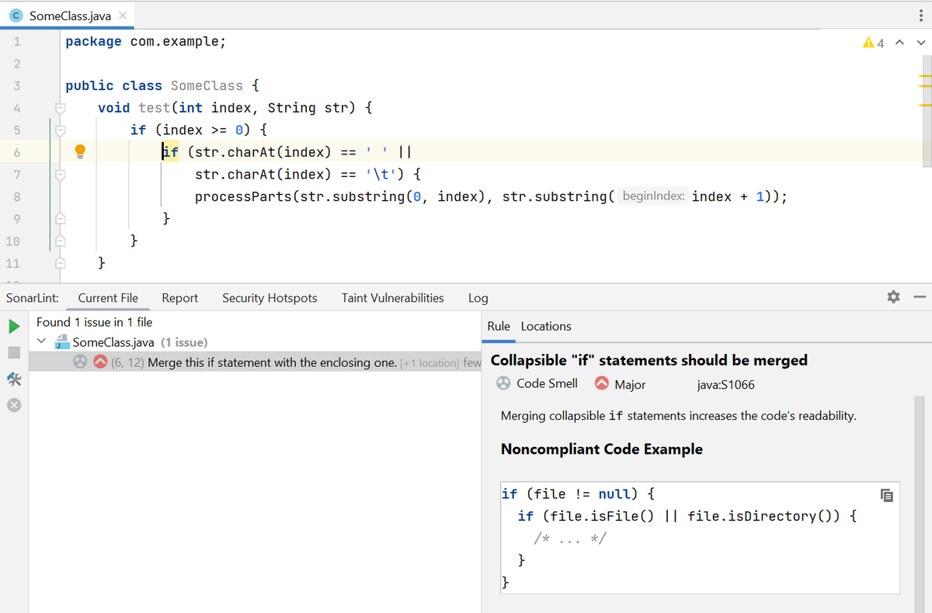Open the Taint Vulnerabilities tab

(x=393, y=298)
